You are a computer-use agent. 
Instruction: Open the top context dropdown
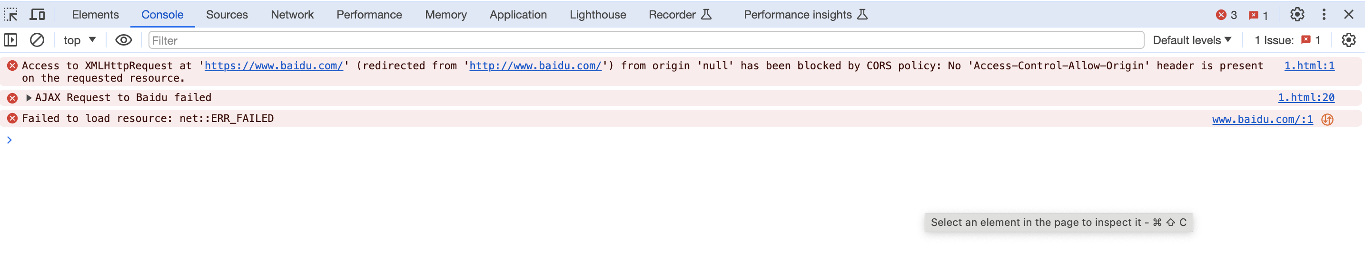[79, 40]
